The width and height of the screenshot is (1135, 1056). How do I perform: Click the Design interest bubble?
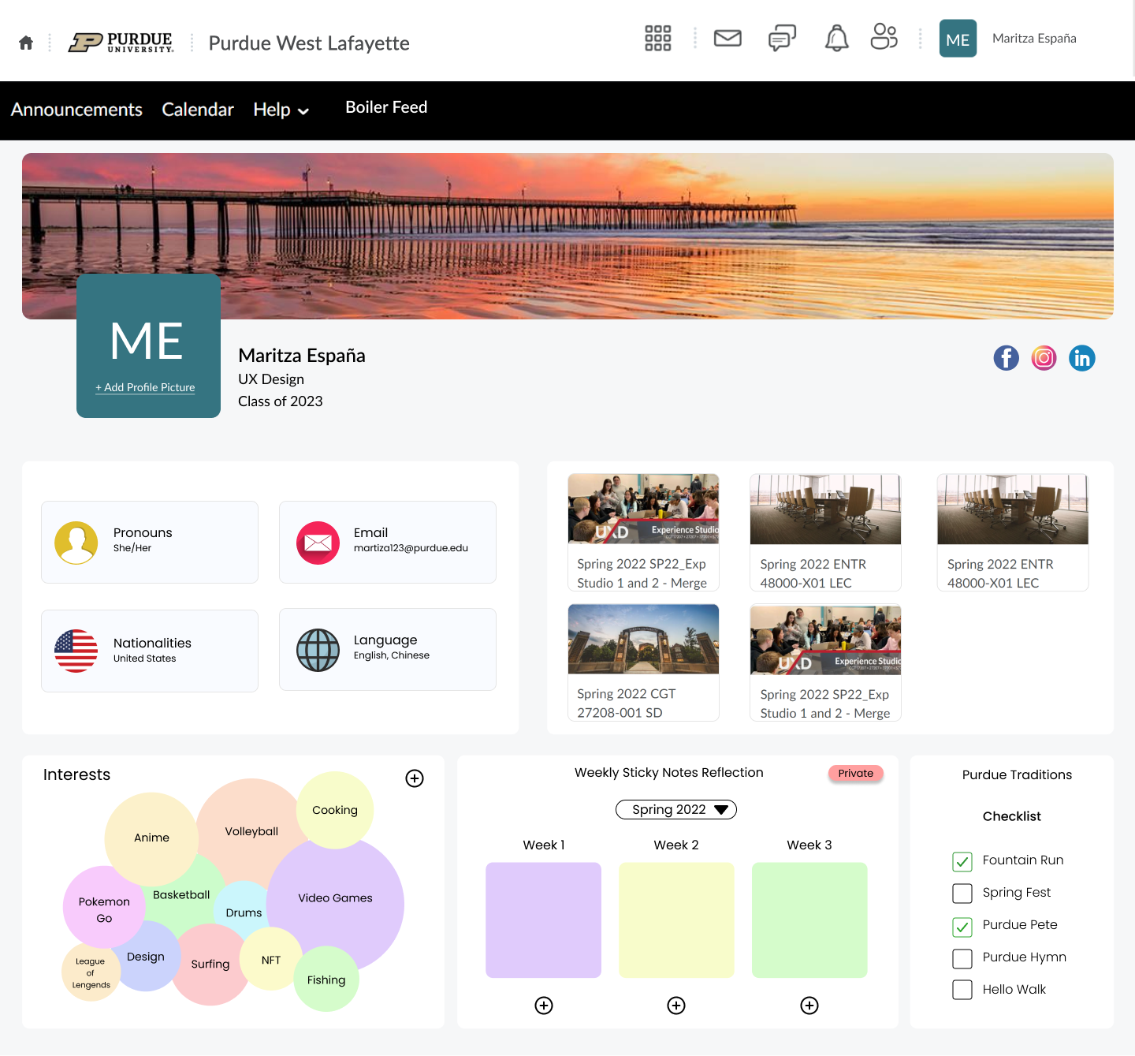tap(146, 957)
